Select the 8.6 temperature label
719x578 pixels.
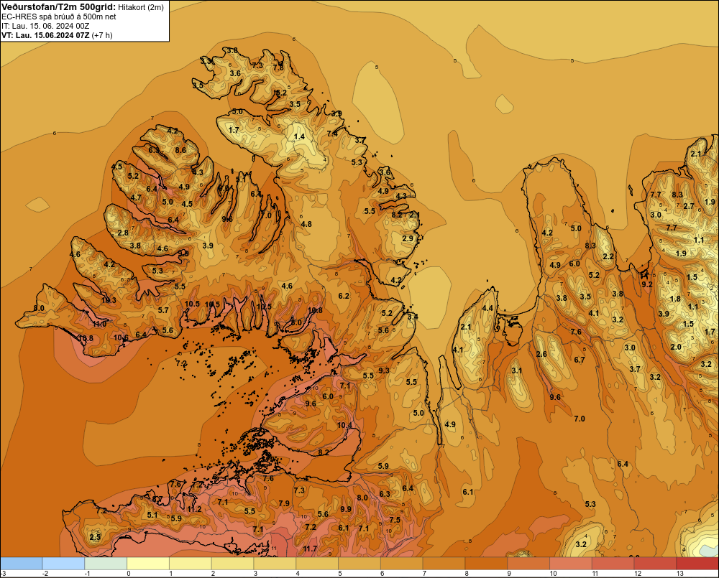point(180,150)
